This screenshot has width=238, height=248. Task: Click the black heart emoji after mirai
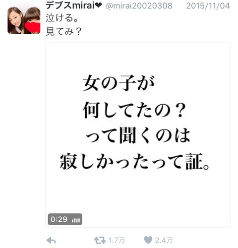click(99, 5)
